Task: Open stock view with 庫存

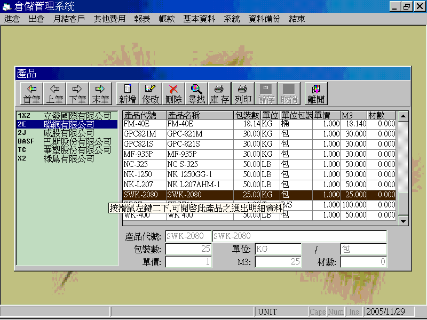Action: 219,93
